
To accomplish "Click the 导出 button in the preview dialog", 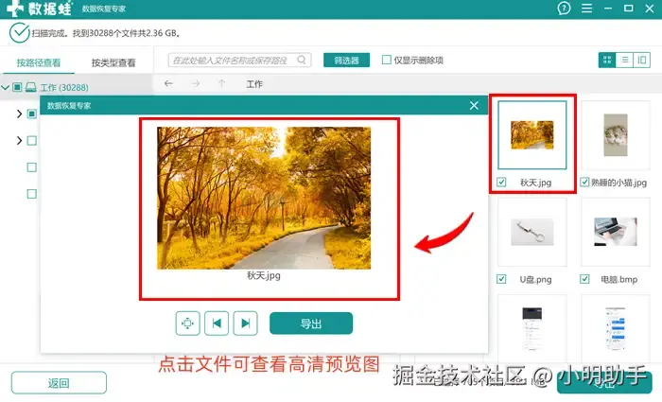I will click(x=311, y=323).
